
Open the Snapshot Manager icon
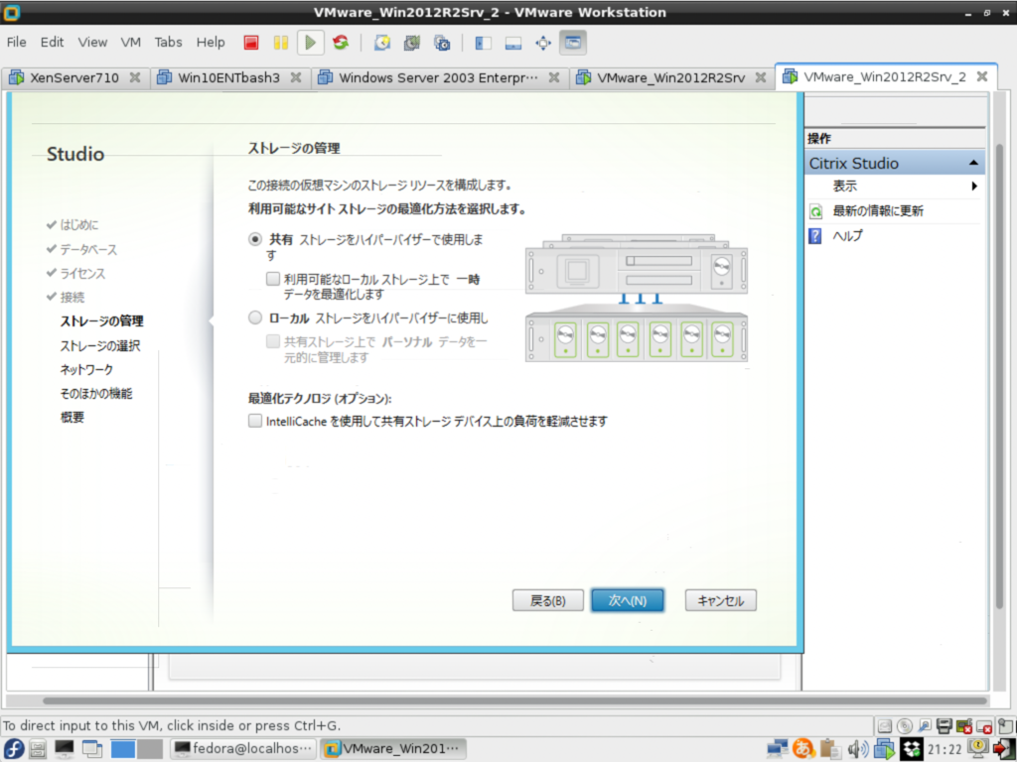tap(442, 43)
